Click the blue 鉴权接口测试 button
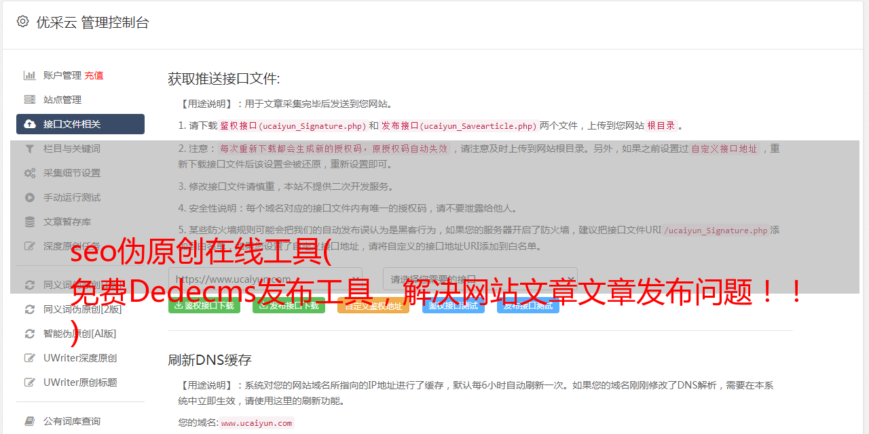869x434 pixels. click(454, 305)
